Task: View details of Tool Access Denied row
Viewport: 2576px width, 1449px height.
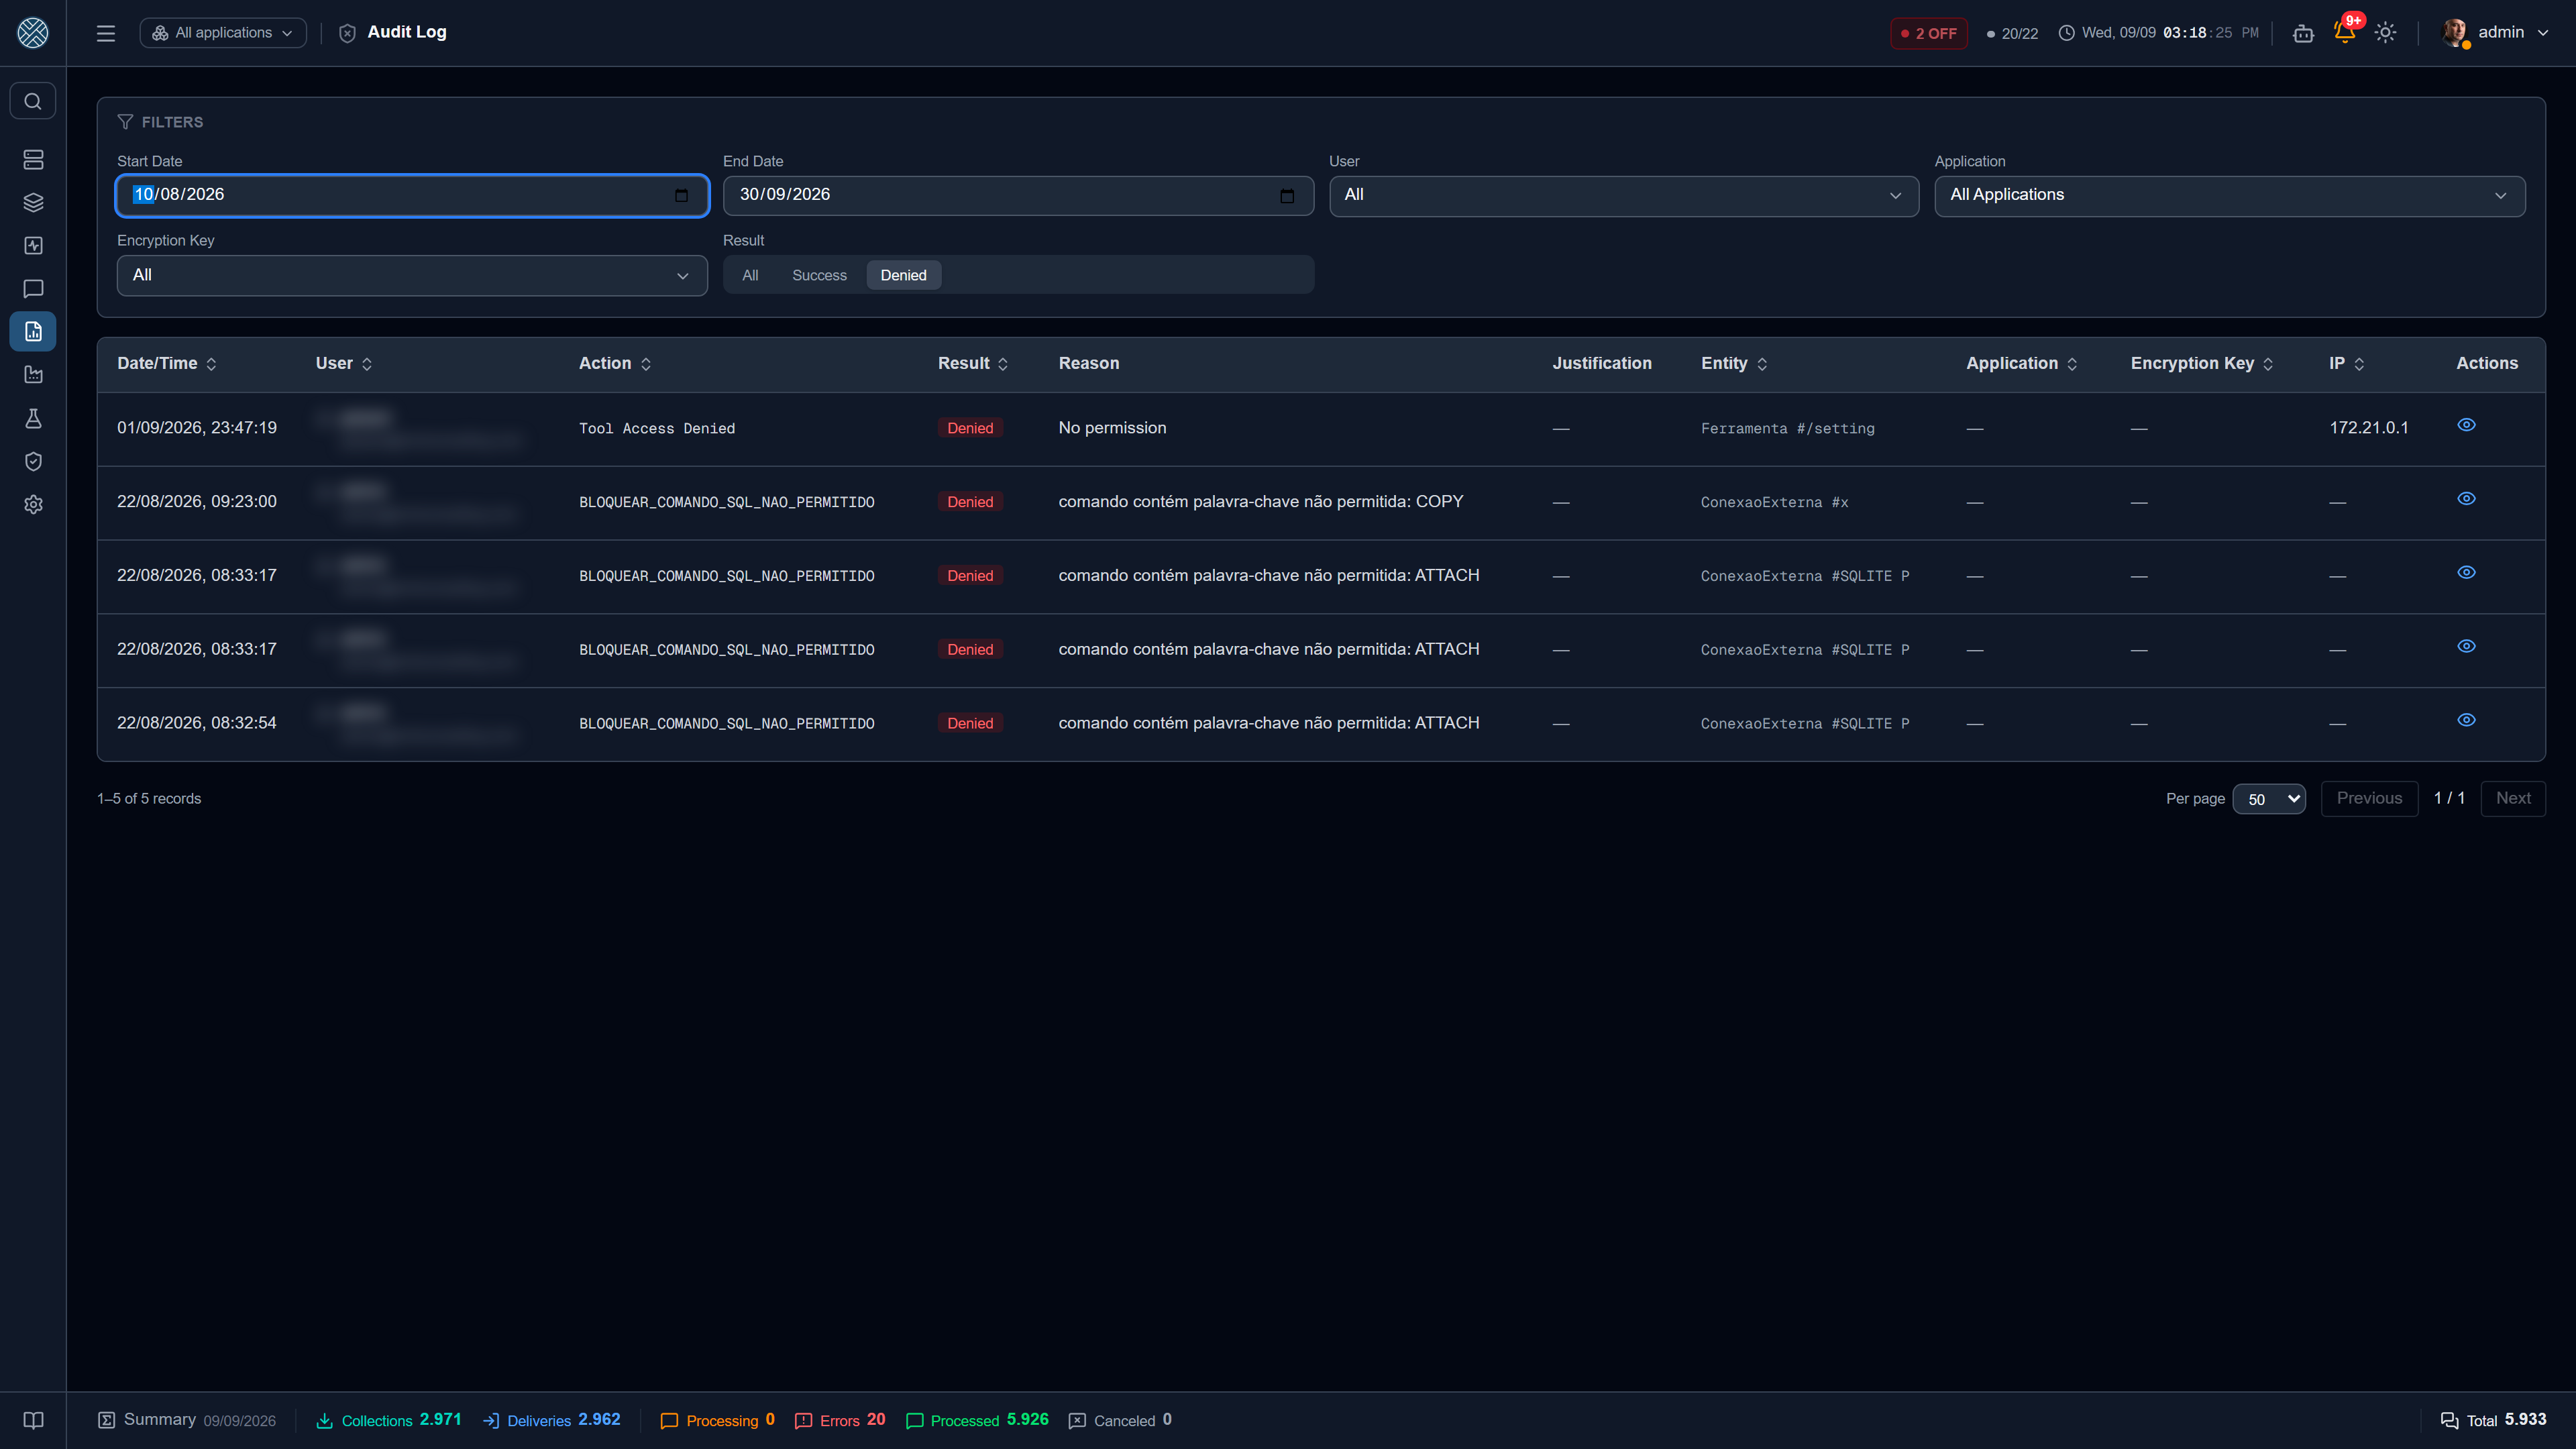Action: [x=2467, y=425]
